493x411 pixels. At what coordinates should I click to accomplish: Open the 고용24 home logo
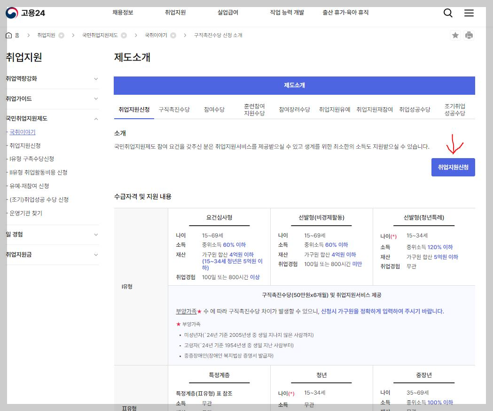click(x=25, y=13)
